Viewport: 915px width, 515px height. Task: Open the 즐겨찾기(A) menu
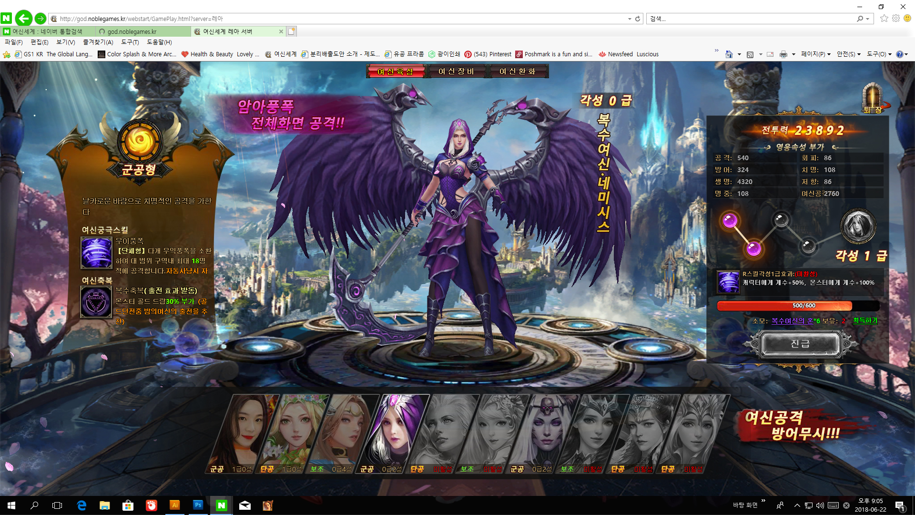98,42
